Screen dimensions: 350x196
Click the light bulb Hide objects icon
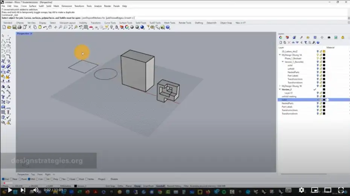[112, 27]
